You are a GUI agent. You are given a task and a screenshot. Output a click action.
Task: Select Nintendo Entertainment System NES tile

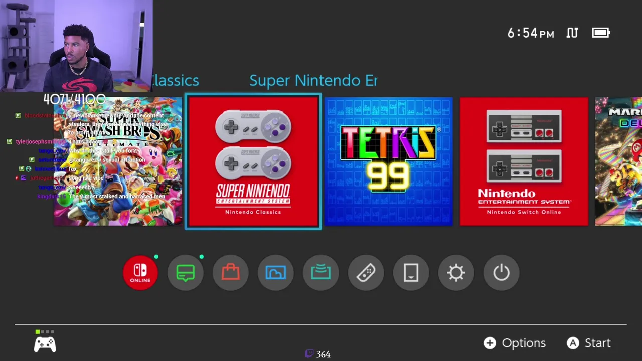(x=524, y=161)
